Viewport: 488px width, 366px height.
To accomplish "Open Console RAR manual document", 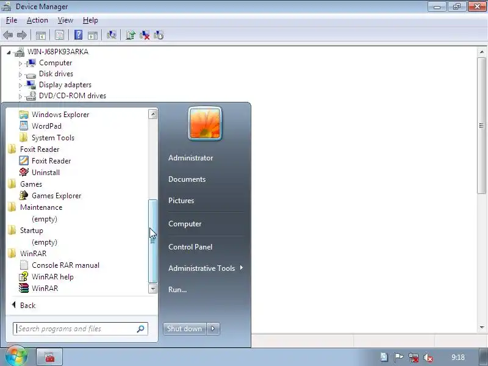I will click(65, 265).
